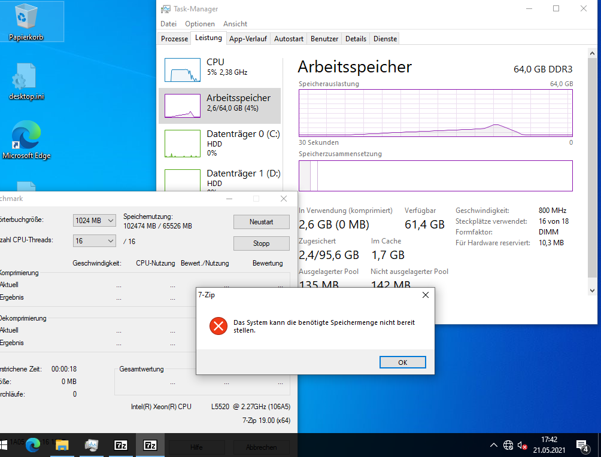601x457 pixels.
Task: Open the notification center icon
Action: [x=582, y=445]
